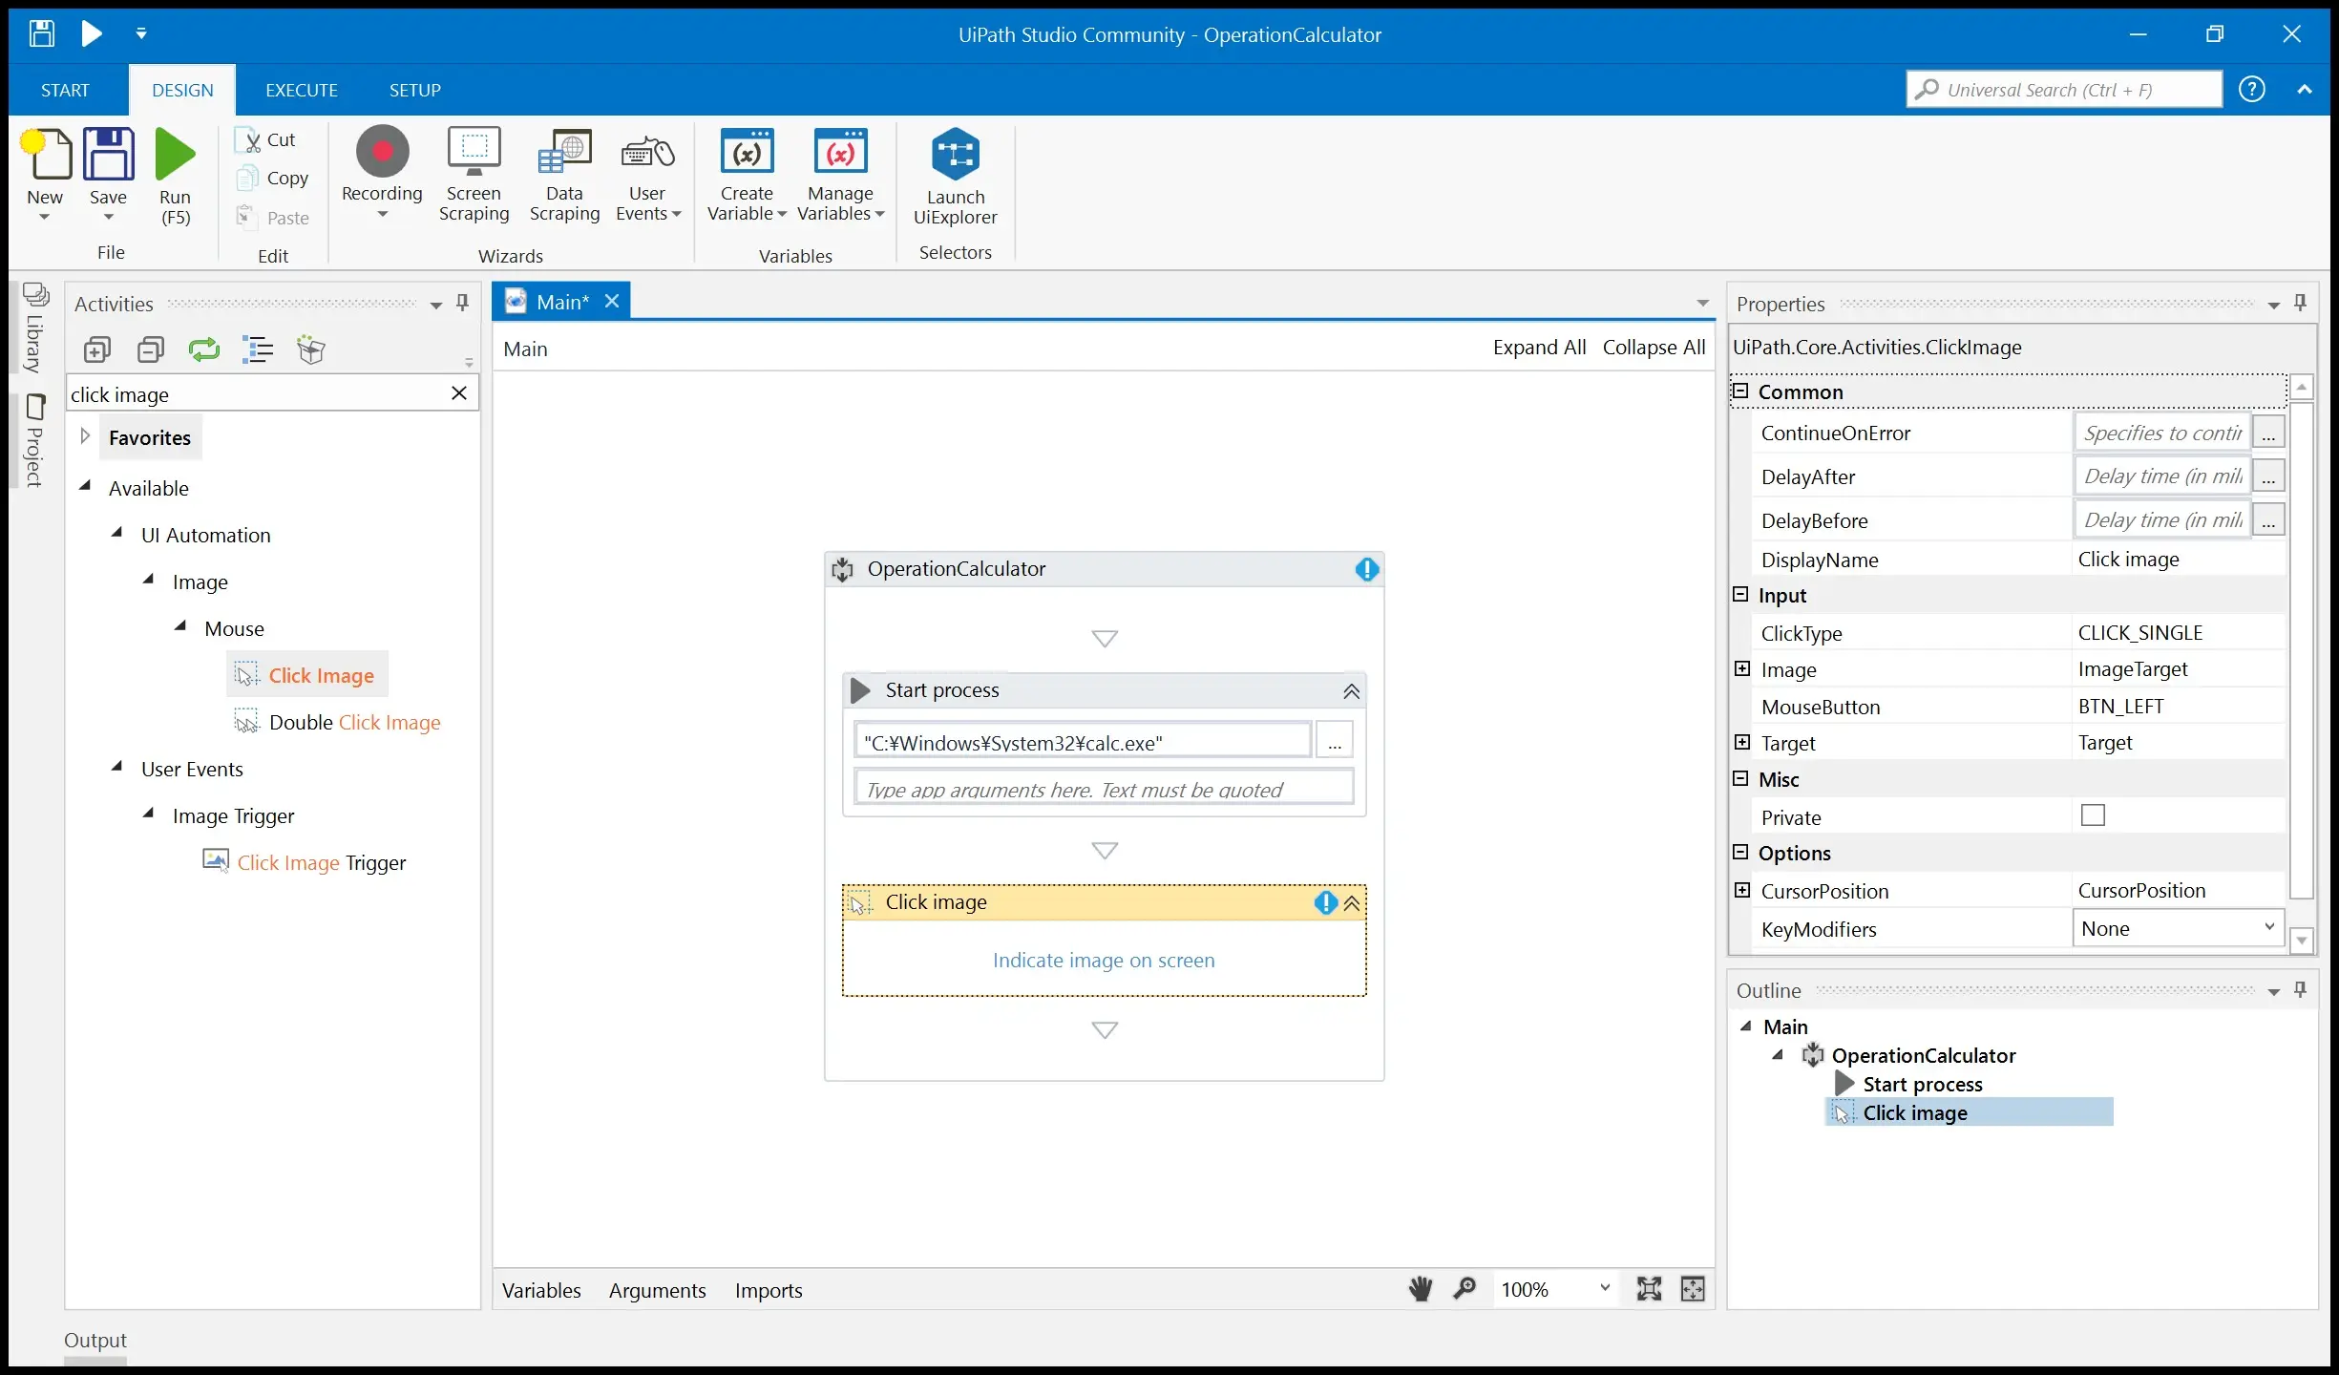This screenshot has height=1375, width=2339.
Task: Switch to START ribbon tab
Action: pyautogui.click(x=65, y=90)
